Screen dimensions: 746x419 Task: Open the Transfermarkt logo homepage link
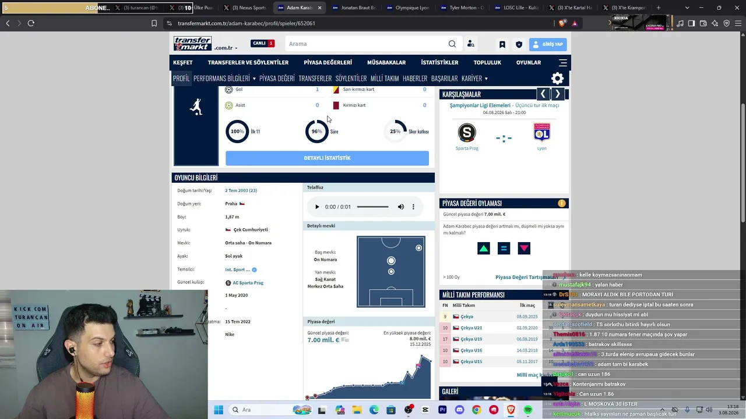[x=192, y=44]
